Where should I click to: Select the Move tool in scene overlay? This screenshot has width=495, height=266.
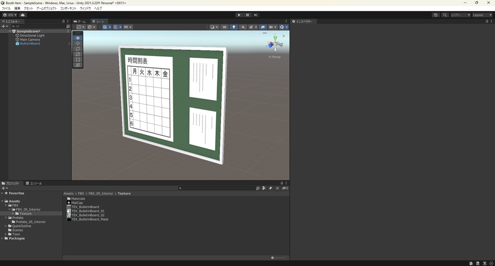78,43
